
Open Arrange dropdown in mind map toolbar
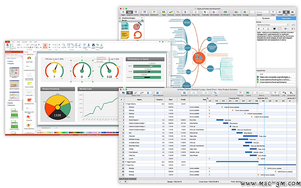point(246,12)
